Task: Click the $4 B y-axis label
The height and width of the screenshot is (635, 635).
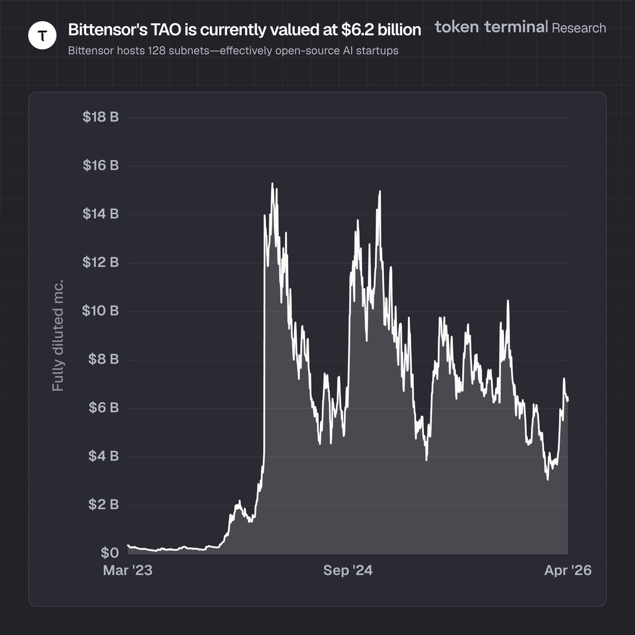Action: pos(103,456)
